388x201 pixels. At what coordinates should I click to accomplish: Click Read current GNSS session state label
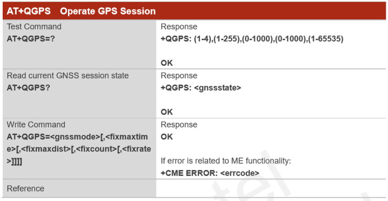[x=68, y=76]
